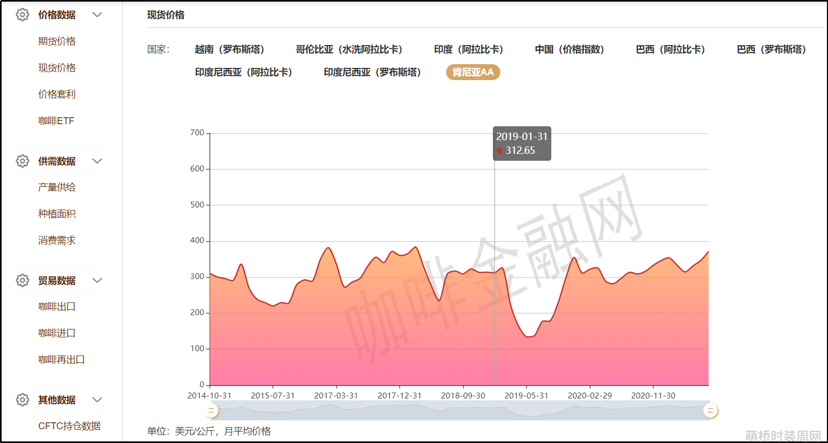Viewport: 828px width, 443px height.
Task: Click the gear icon beside 贸易数据
Action: tap(22, 280)
